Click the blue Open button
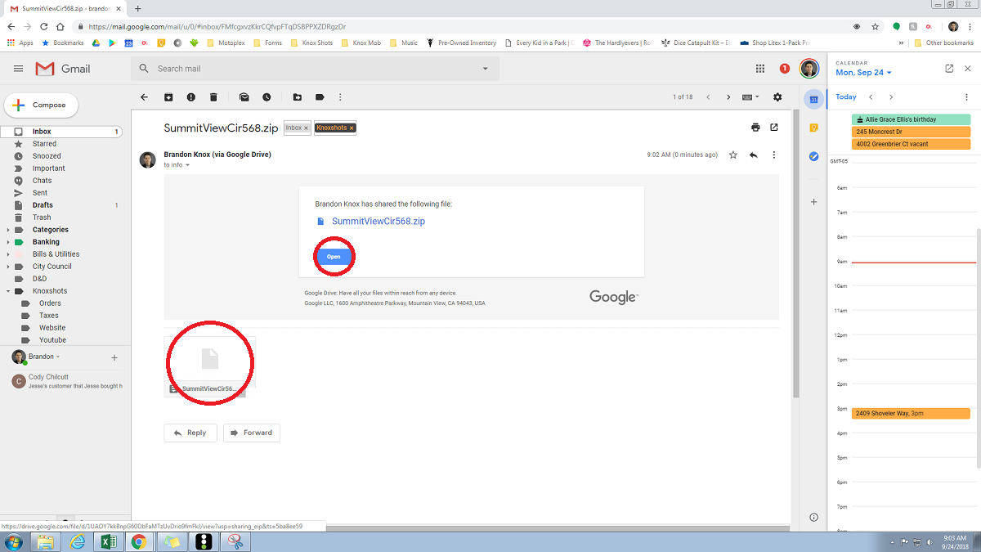The width and height of the screenshot is (981, 552). click(x=334, y=257)
